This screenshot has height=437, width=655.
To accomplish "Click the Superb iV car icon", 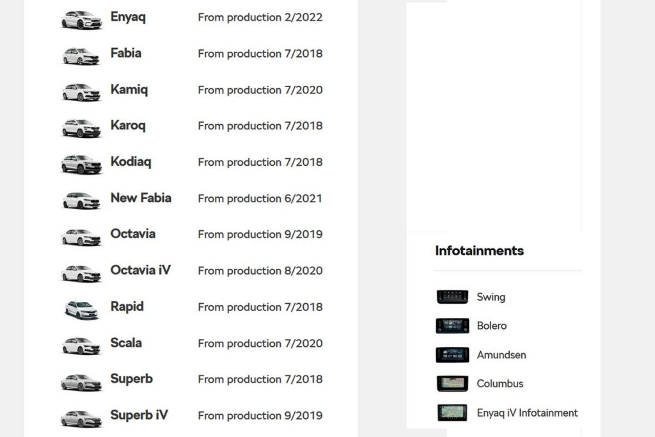I will [81, 418].
